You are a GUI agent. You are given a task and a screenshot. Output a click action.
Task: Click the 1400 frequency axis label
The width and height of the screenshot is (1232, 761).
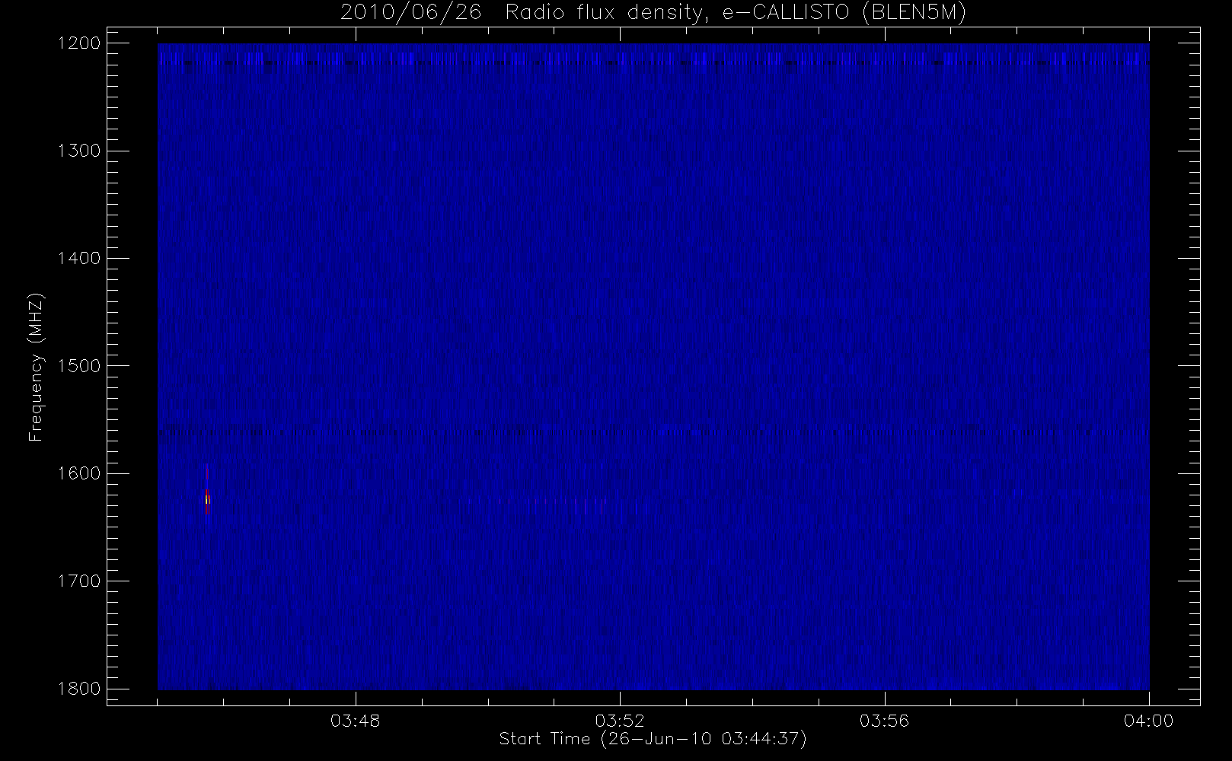[x=81, y=258]
